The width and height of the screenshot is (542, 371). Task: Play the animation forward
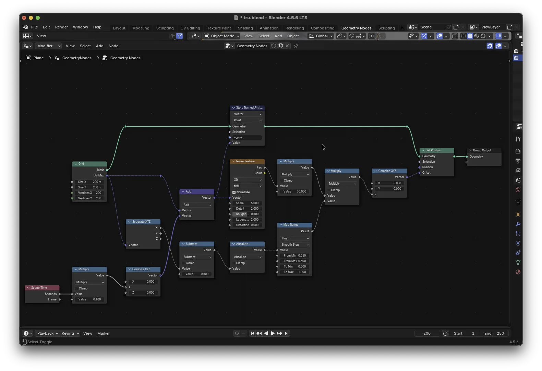coord(273,333)
